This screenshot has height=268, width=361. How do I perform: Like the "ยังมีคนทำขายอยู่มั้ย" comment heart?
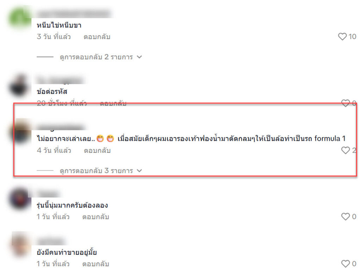pyautogui.click(x=345, y=264)
